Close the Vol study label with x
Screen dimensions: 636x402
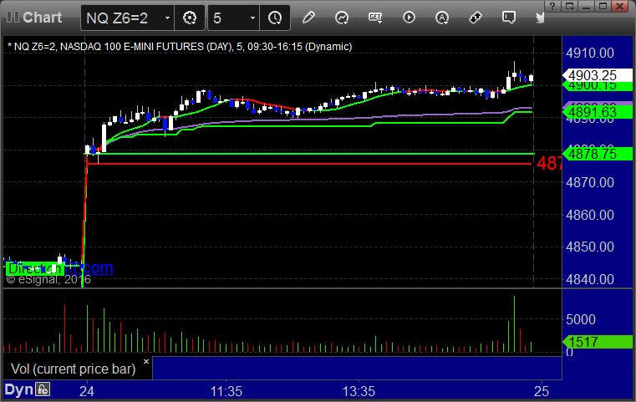[146, 361]
